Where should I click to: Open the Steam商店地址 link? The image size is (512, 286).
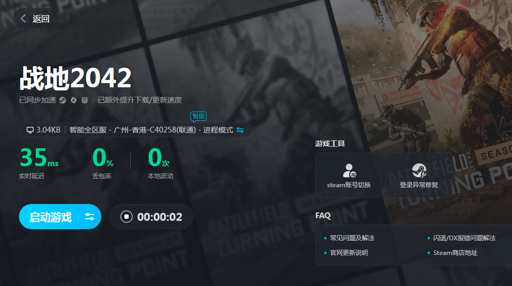(x=455, y=253)
